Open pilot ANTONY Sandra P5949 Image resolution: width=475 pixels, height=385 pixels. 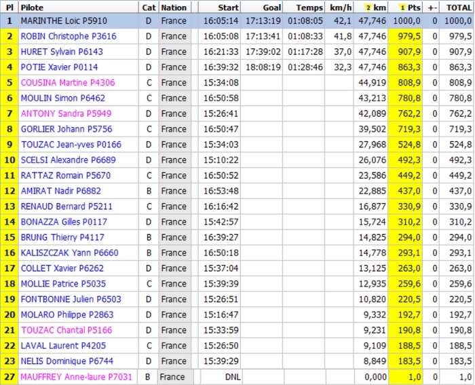tap(66, 113)
